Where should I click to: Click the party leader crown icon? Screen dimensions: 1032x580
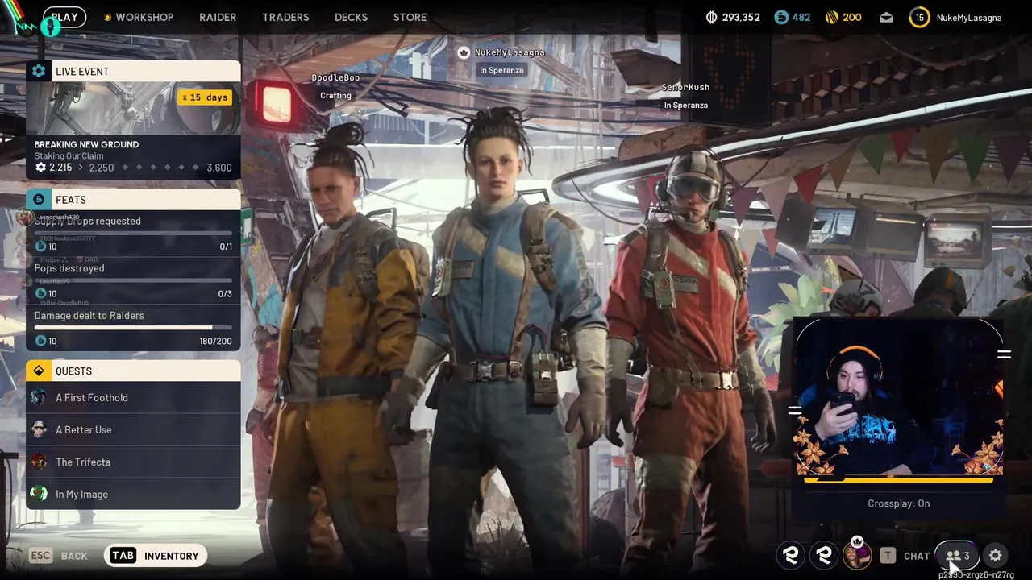coord(464,52)
